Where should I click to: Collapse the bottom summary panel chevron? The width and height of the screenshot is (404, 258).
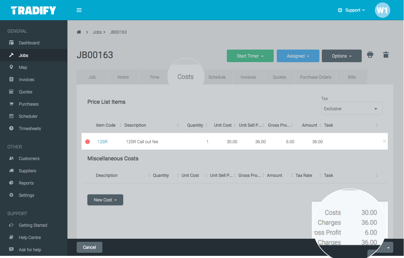[x=388, y=247]
